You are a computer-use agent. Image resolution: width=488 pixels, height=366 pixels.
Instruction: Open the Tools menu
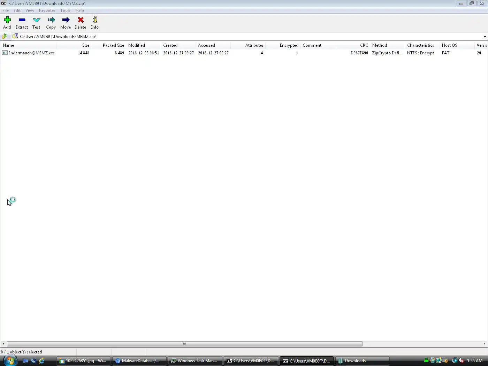pos(65,10)
